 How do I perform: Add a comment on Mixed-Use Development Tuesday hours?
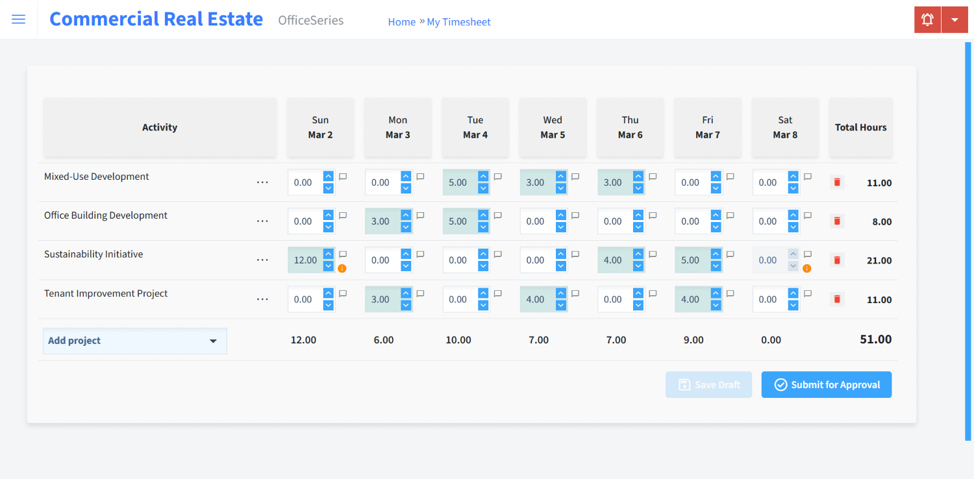click(497, 176)
